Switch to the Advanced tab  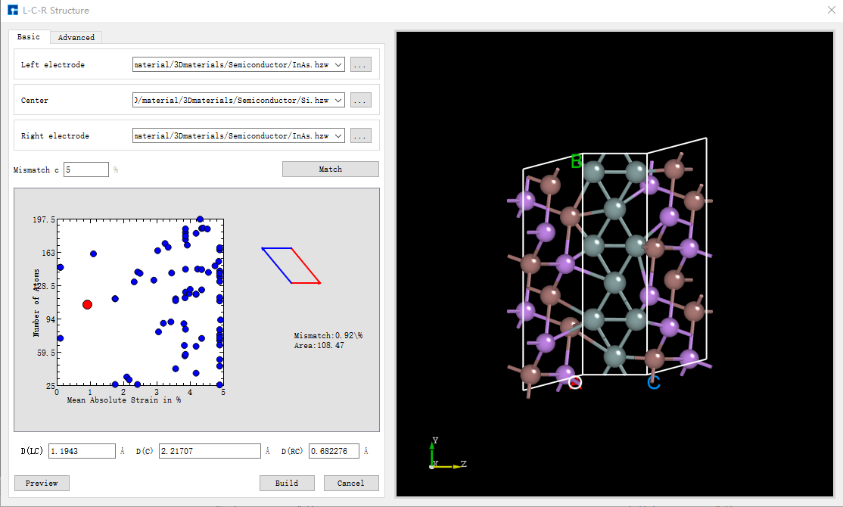coord(76,37)
